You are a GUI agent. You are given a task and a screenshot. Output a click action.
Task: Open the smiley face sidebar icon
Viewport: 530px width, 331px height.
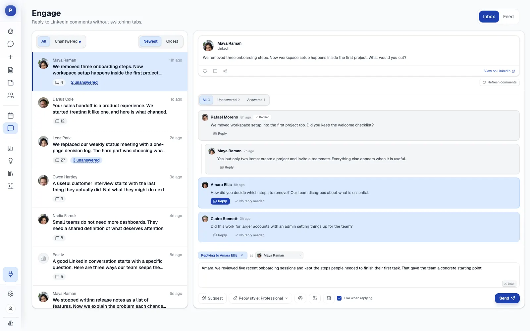pos(11,31)
